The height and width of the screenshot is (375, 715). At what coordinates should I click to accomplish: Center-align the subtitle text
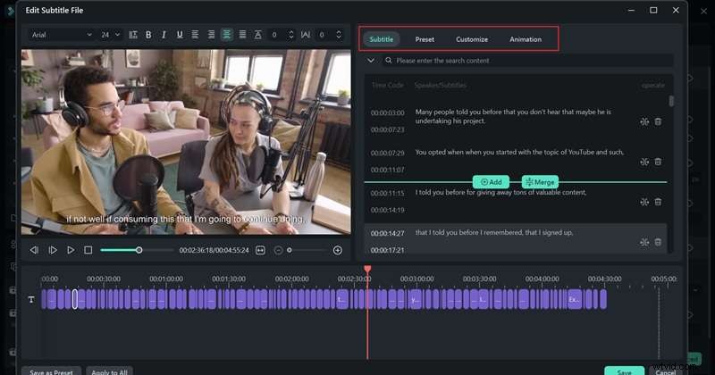pyautogui.click(x=227, y=35)
